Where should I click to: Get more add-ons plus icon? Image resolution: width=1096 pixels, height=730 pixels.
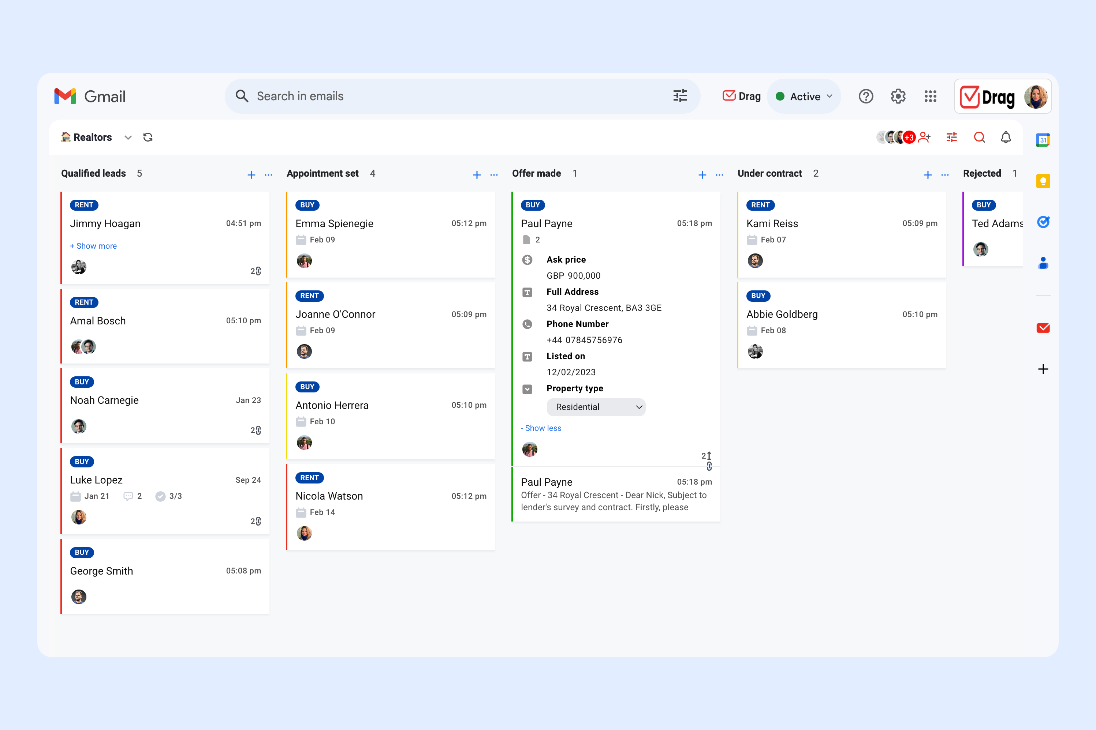click(x=1043, y=369)
